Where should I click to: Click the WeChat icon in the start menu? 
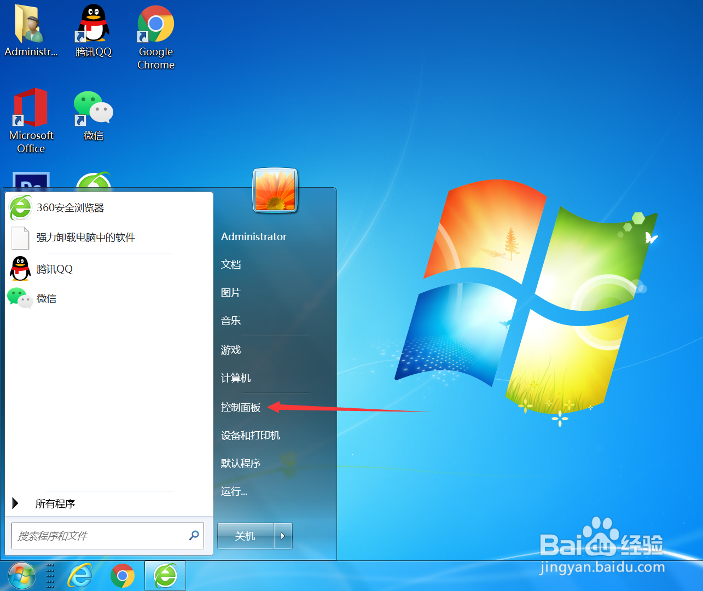click(20, 298)
